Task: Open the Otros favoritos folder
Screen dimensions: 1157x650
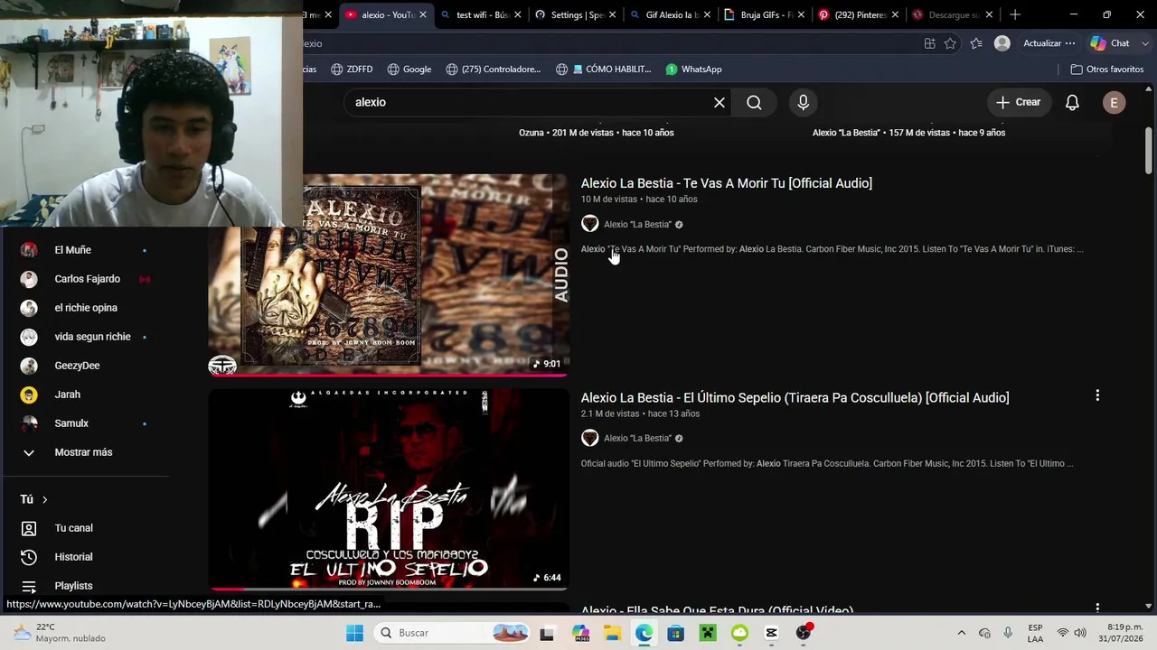Action: pyautogui.click(x=1107, y=70)
